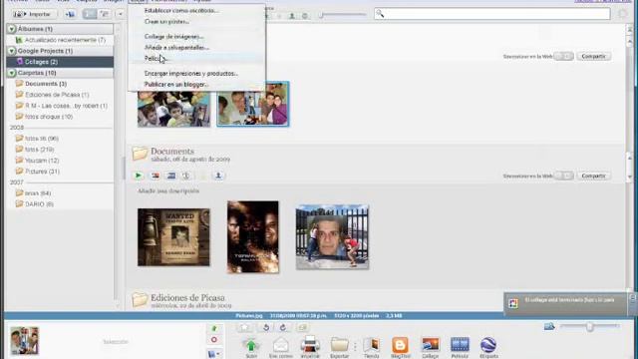This screenshot has height=359, width=638.
Task: Collapse the Google Projects section
Action: coord(12,51)
